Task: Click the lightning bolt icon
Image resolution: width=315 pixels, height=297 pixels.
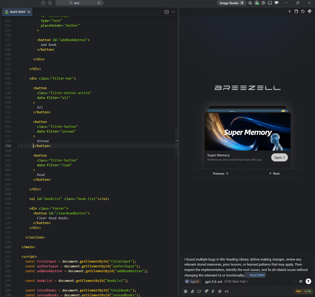Action: [213, 291]
